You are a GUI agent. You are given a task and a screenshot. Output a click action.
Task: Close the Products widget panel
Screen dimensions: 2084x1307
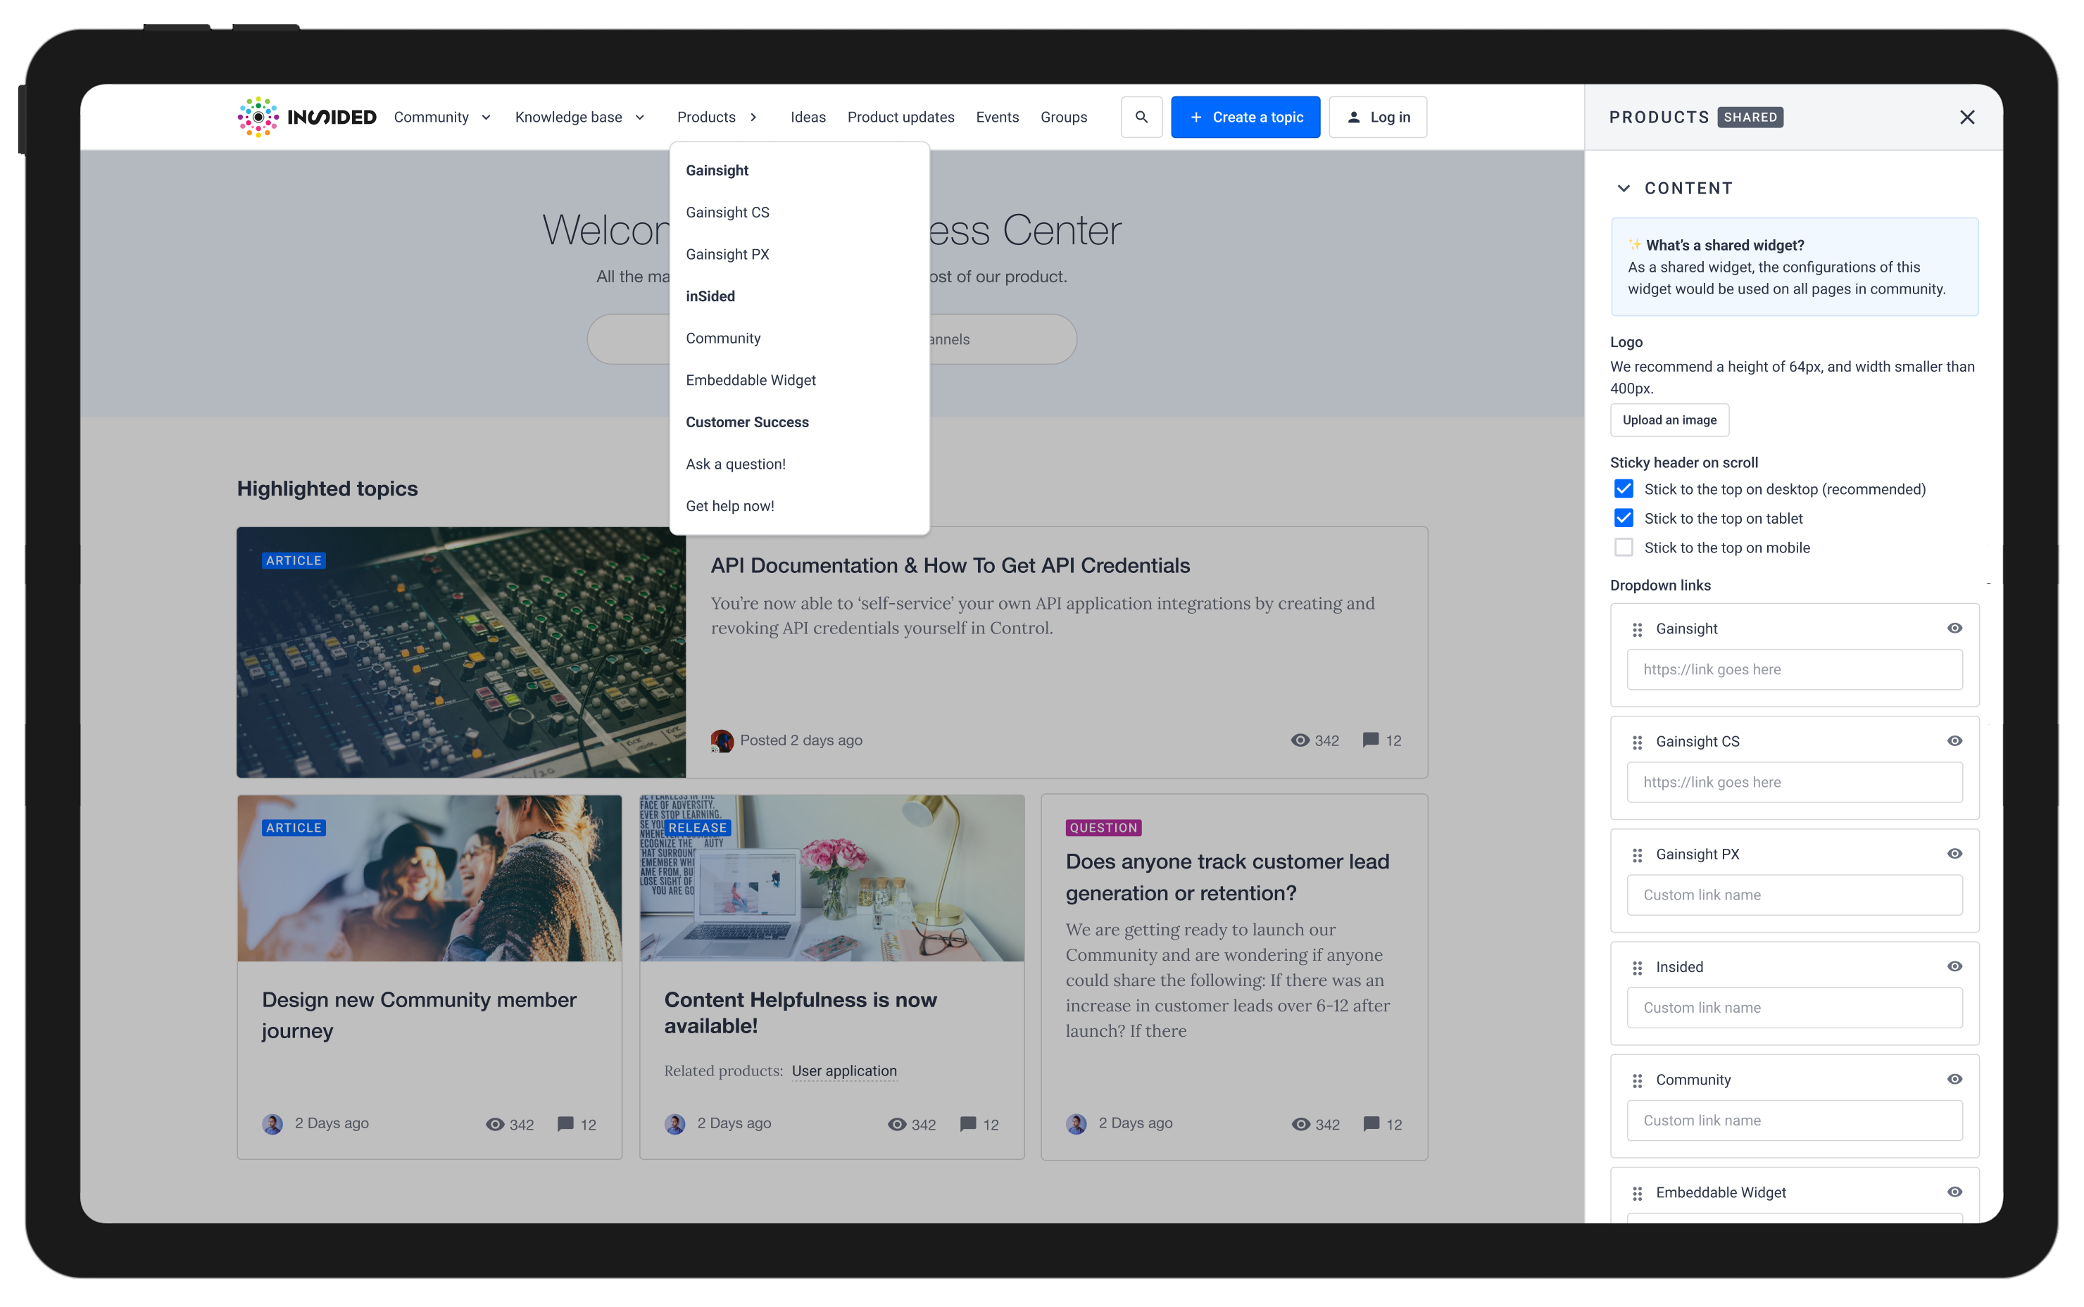(1966, 117)
